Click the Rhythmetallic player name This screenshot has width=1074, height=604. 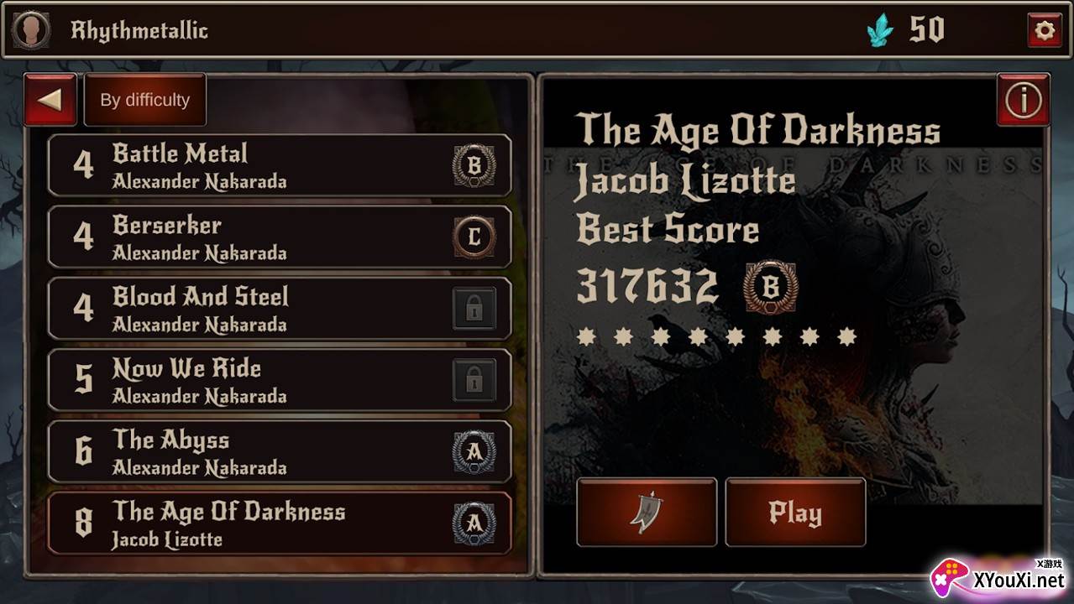pyautogui.click(x=139, y=31)
